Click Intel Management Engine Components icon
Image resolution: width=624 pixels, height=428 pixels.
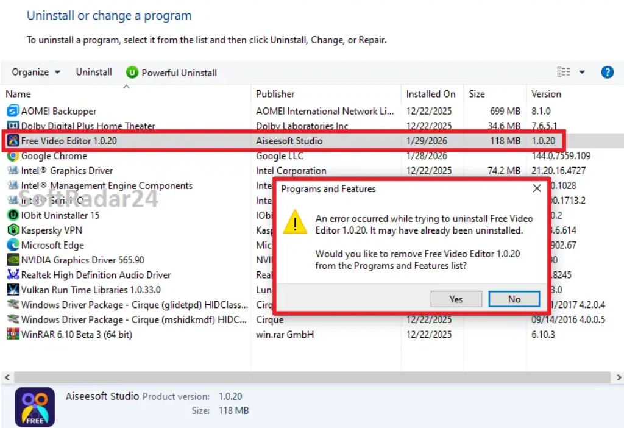tap(13, 185)
